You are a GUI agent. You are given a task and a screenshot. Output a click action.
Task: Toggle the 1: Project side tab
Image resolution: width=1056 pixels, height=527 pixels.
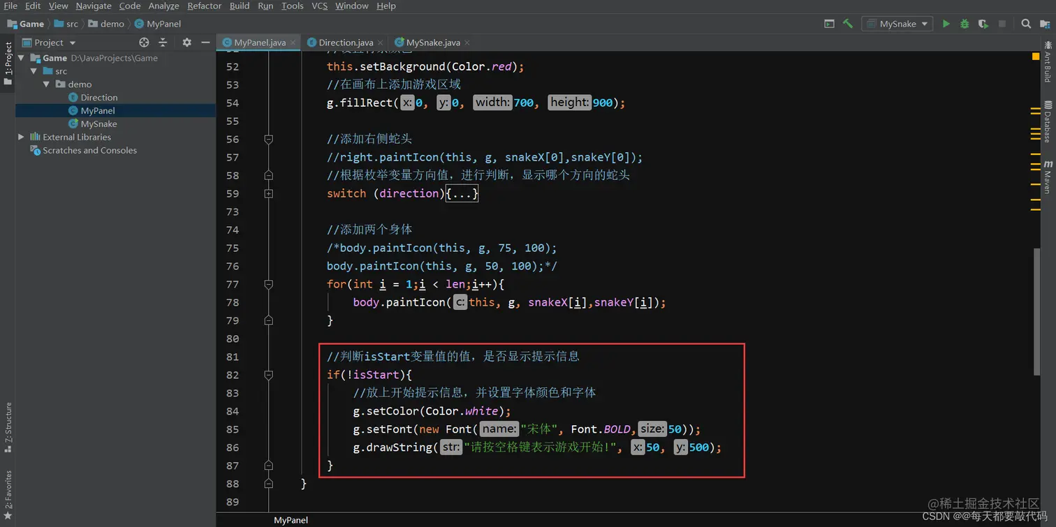click(8, 64)
